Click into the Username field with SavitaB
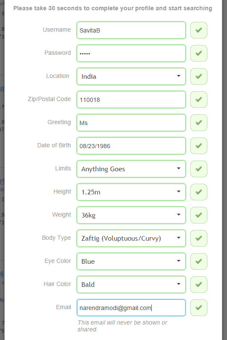The height and width of the screenshot is (340, 227). point(131,30)
